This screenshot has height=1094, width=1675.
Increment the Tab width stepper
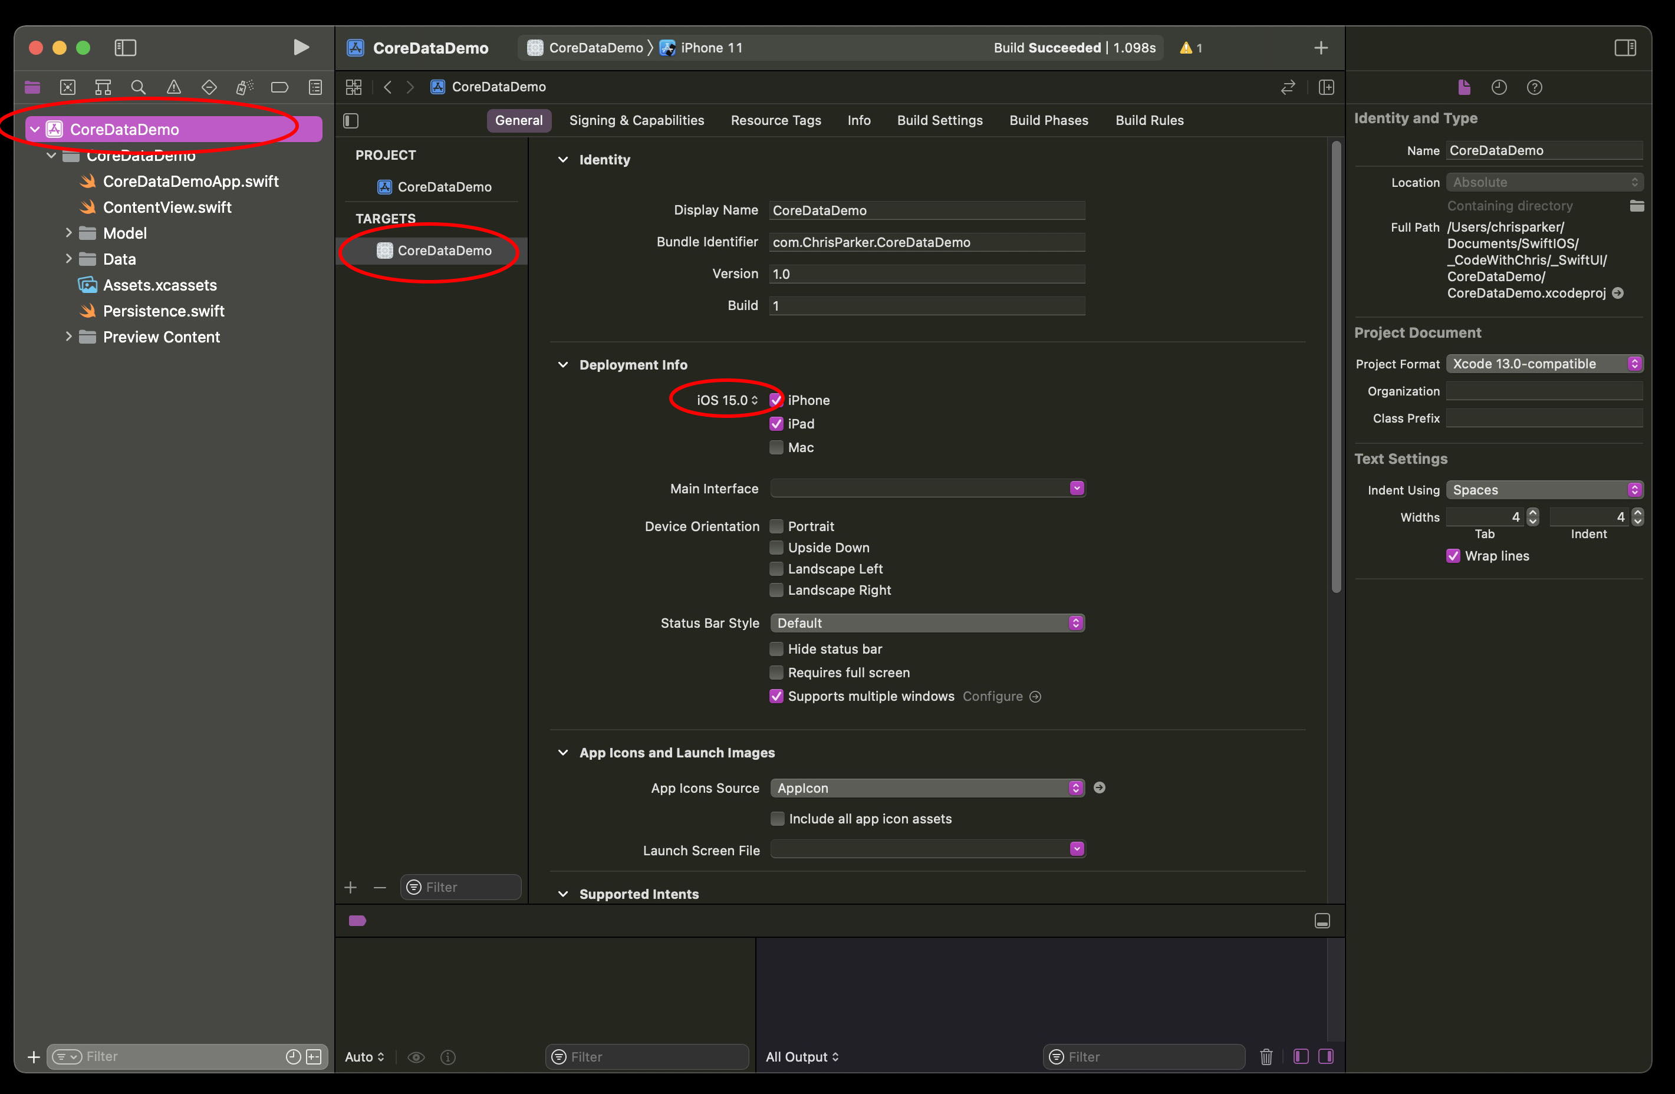pyautogui.click(x=1533, y=512)
